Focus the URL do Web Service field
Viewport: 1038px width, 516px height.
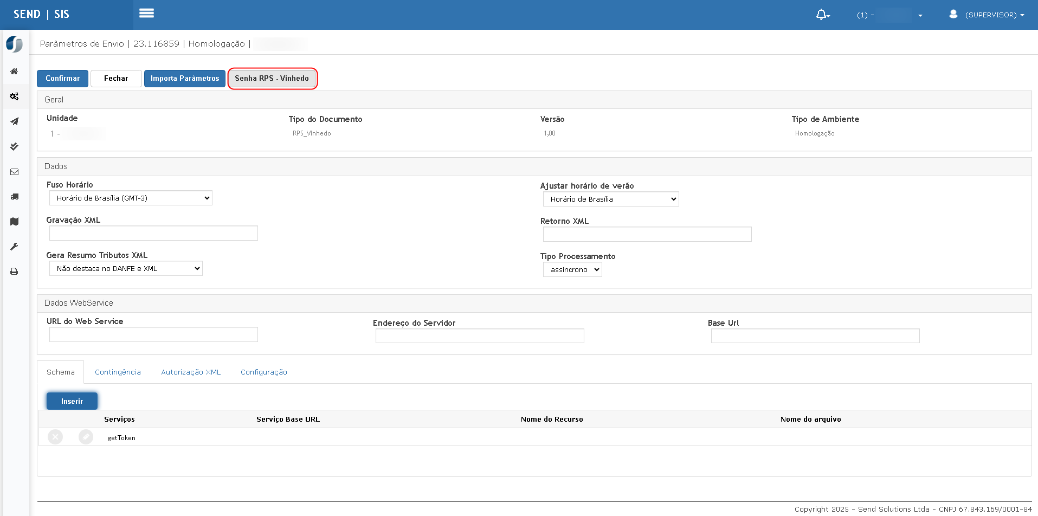point(153,335)
